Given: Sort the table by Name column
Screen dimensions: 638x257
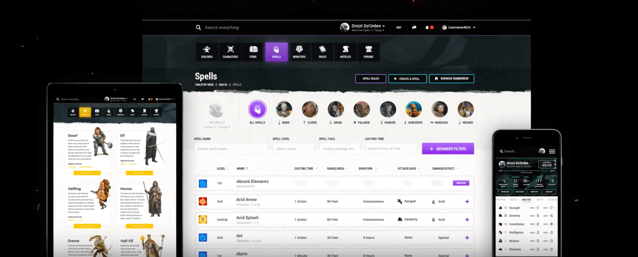Looking at the screenshot, I should (242, 169).
